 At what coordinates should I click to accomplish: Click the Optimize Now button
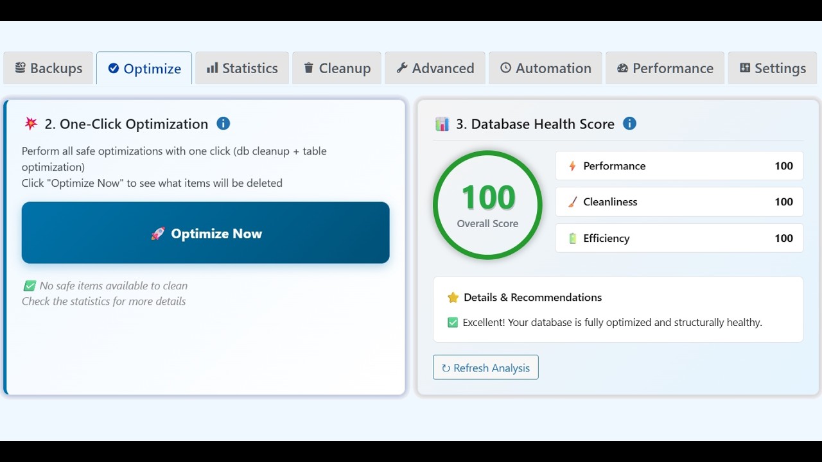coord(205,233)
